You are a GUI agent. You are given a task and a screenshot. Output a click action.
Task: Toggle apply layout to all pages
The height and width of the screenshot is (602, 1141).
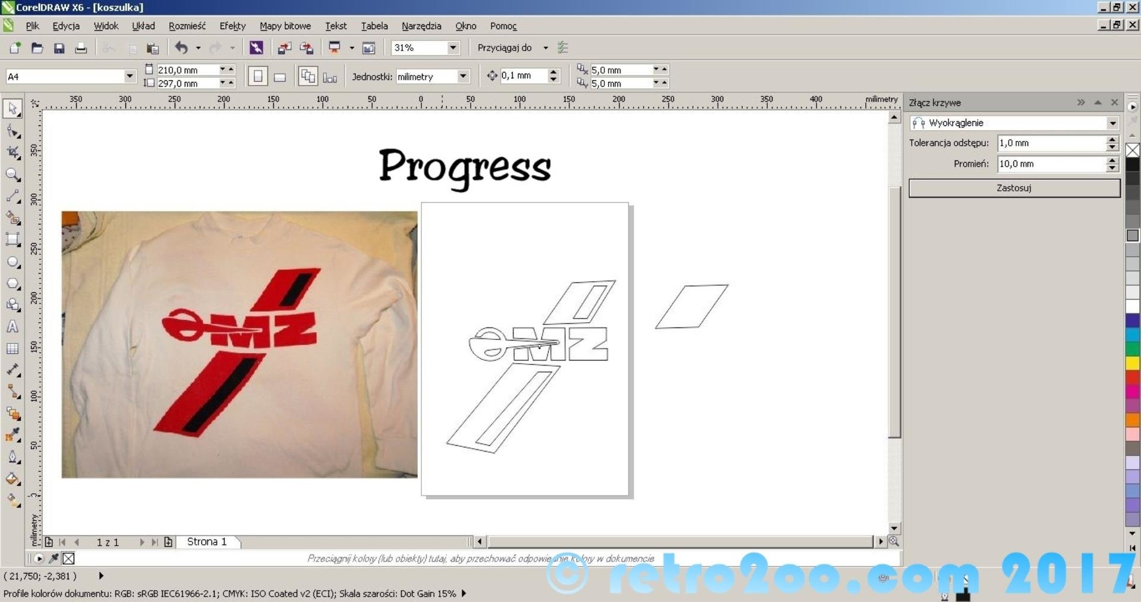click(x=307, y=77)
